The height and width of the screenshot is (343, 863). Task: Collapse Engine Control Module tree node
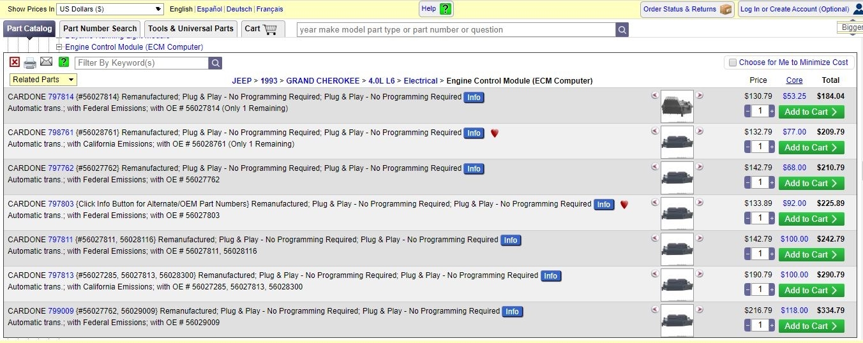pyautogui.click(x=59, y=47)
